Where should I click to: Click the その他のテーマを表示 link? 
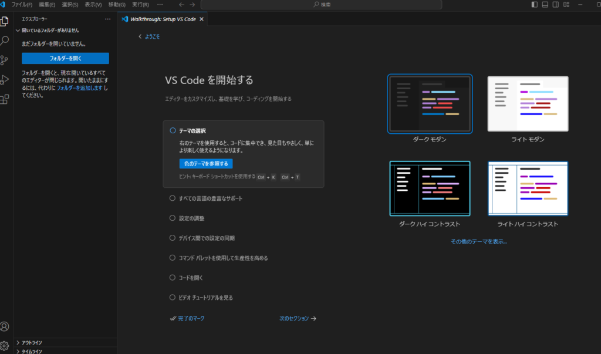tap(478, 241)
